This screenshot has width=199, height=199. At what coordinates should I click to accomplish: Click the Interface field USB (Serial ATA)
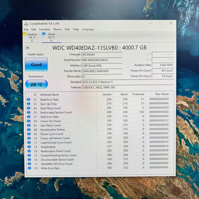[x=102, y=66]
